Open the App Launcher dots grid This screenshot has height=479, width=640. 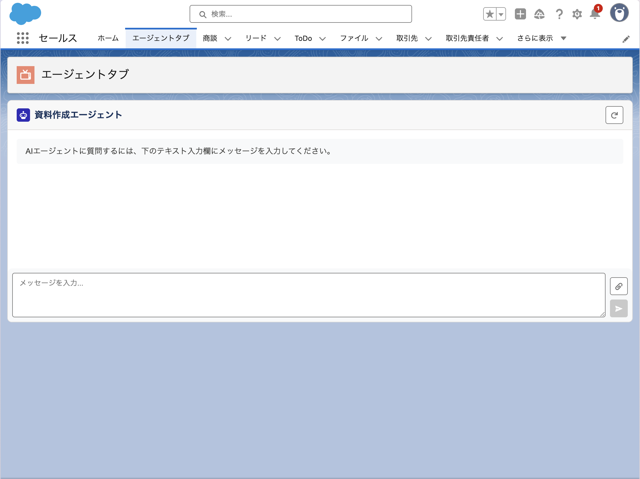(23, 38)
